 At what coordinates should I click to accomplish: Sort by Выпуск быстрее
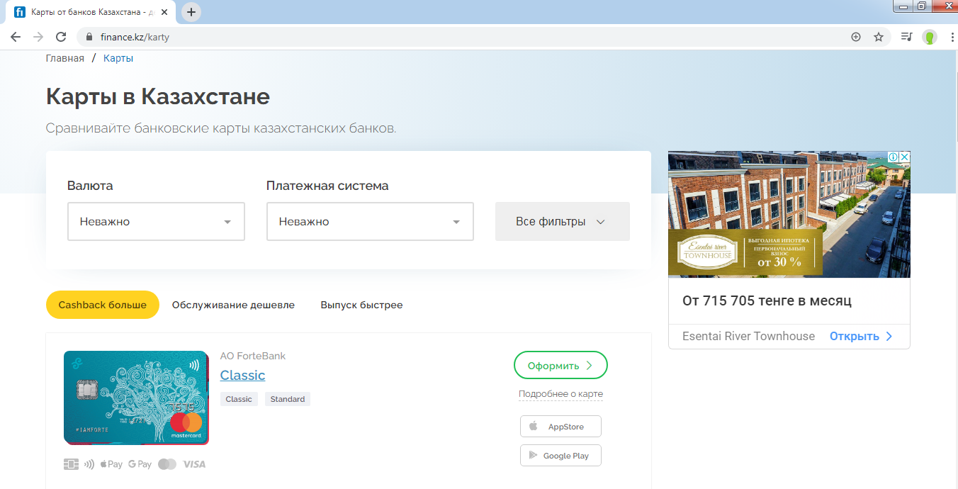[361, 305]
